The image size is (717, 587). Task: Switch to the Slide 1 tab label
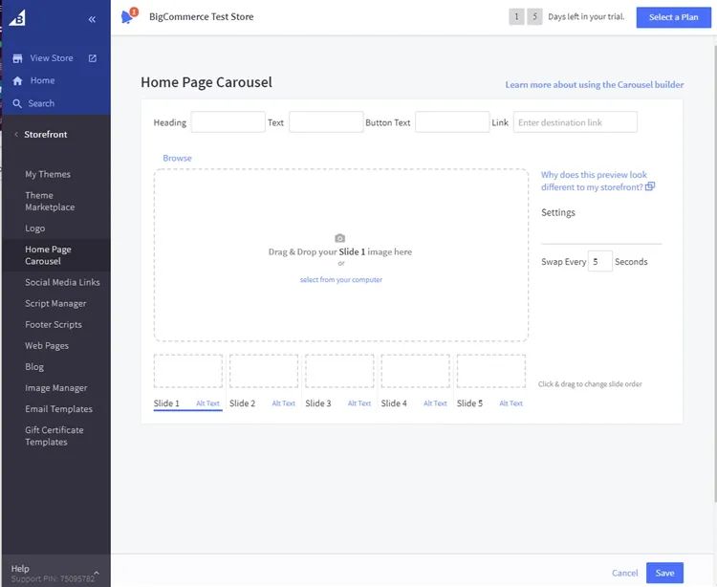pos(166,403)
